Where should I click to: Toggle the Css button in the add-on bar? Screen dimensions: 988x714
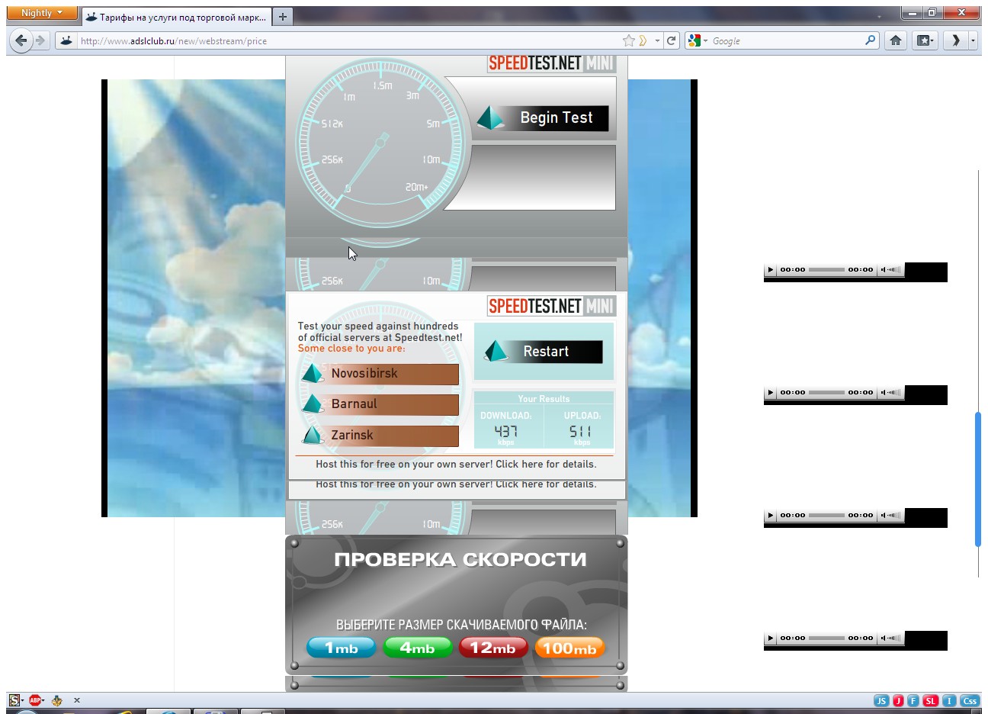(x=970, y=700)
